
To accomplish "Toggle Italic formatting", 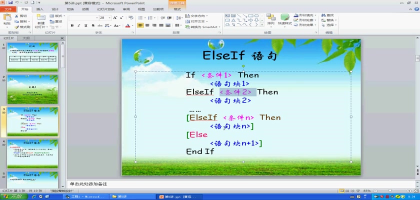I will [78, 25].
